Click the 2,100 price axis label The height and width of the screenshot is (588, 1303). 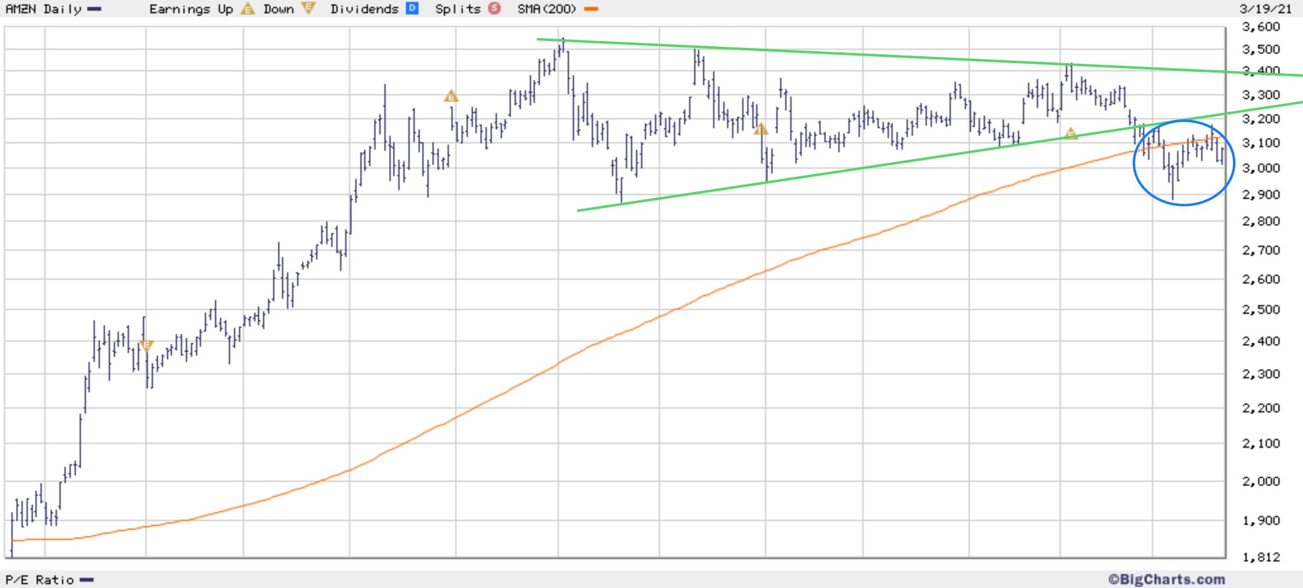tap(1261, 444)
